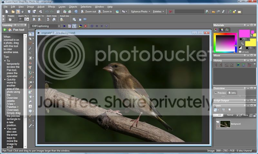Toggle the All tools checkbox in Materials
Screen dimensions: 258x154
tap(240, 52)
